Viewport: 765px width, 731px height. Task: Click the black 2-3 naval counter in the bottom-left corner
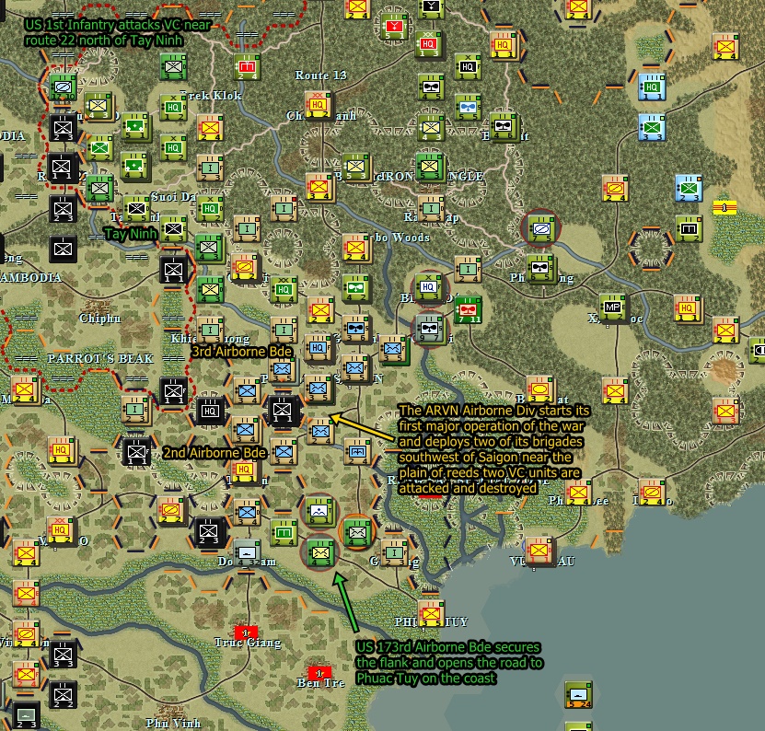tap(26, 715)
